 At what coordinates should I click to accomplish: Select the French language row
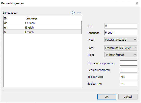pos(43,32)
